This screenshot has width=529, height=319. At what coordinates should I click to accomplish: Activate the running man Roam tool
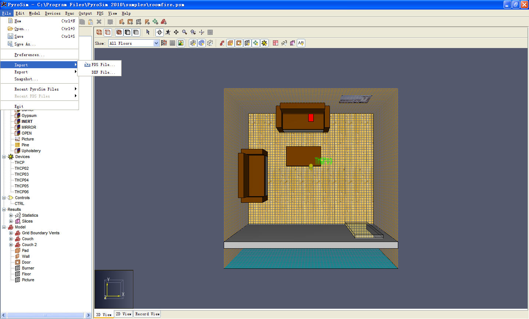tap(168, 32)
